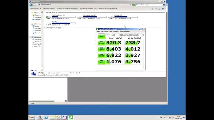Open the test size dropdown showing 8GiB
Image resolution: width=214 pixels, height=120 pixels.
[x=116, y=35]
